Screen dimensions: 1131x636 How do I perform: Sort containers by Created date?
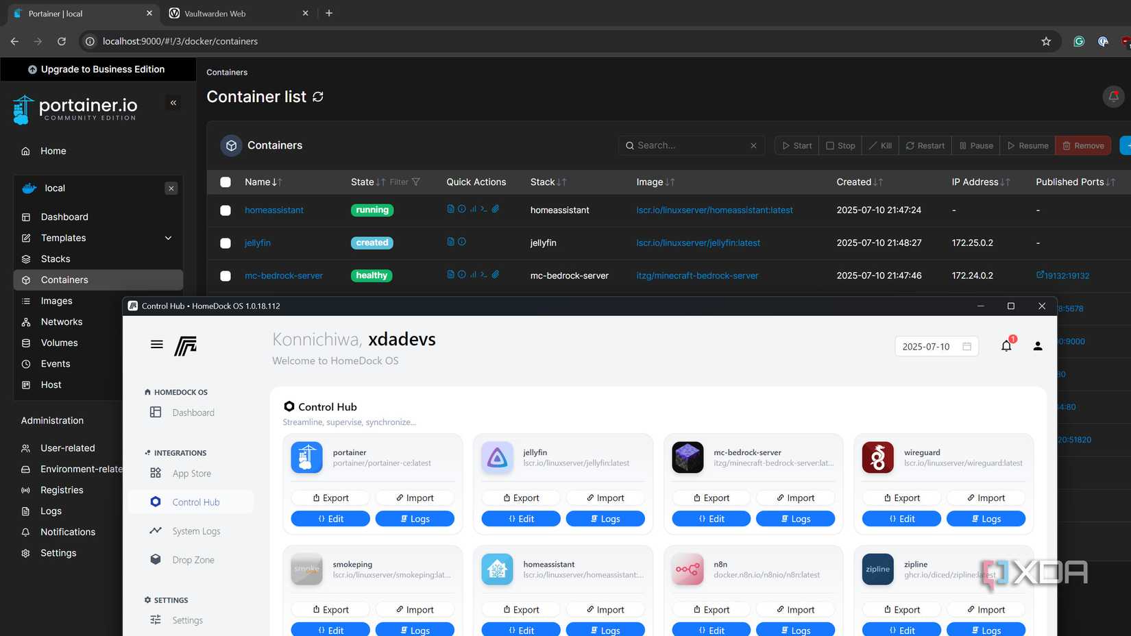point(860,182)
